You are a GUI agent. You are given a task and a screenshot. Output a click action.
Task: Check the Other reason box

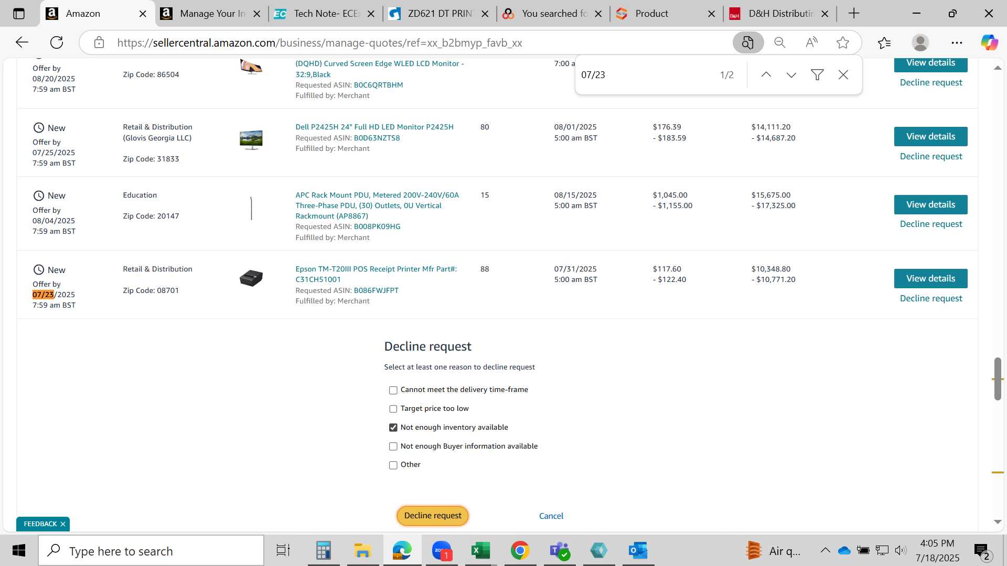[x=393, y=465]
